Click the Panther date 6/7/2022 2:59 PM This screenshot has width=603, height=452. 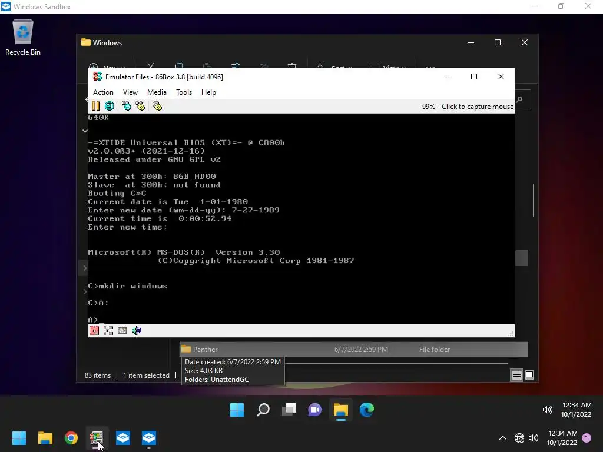[361, 350]
